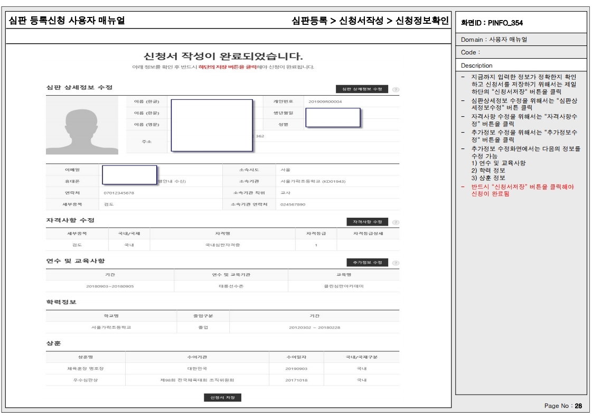The width and height of the screenshot is (592, 419).
Task: Select the 수여기관 column header
Action: [x=197, y=357]
